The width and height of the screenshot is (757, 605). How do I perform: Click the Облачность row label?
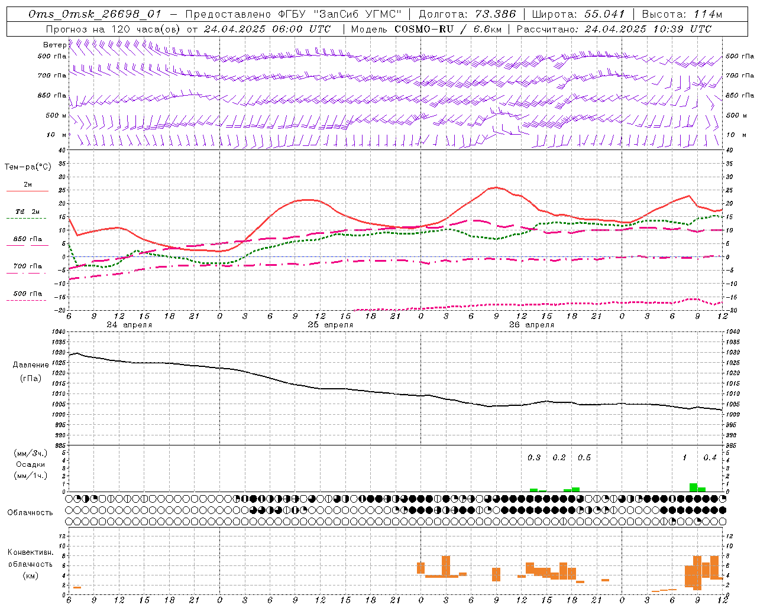point(30,512)
